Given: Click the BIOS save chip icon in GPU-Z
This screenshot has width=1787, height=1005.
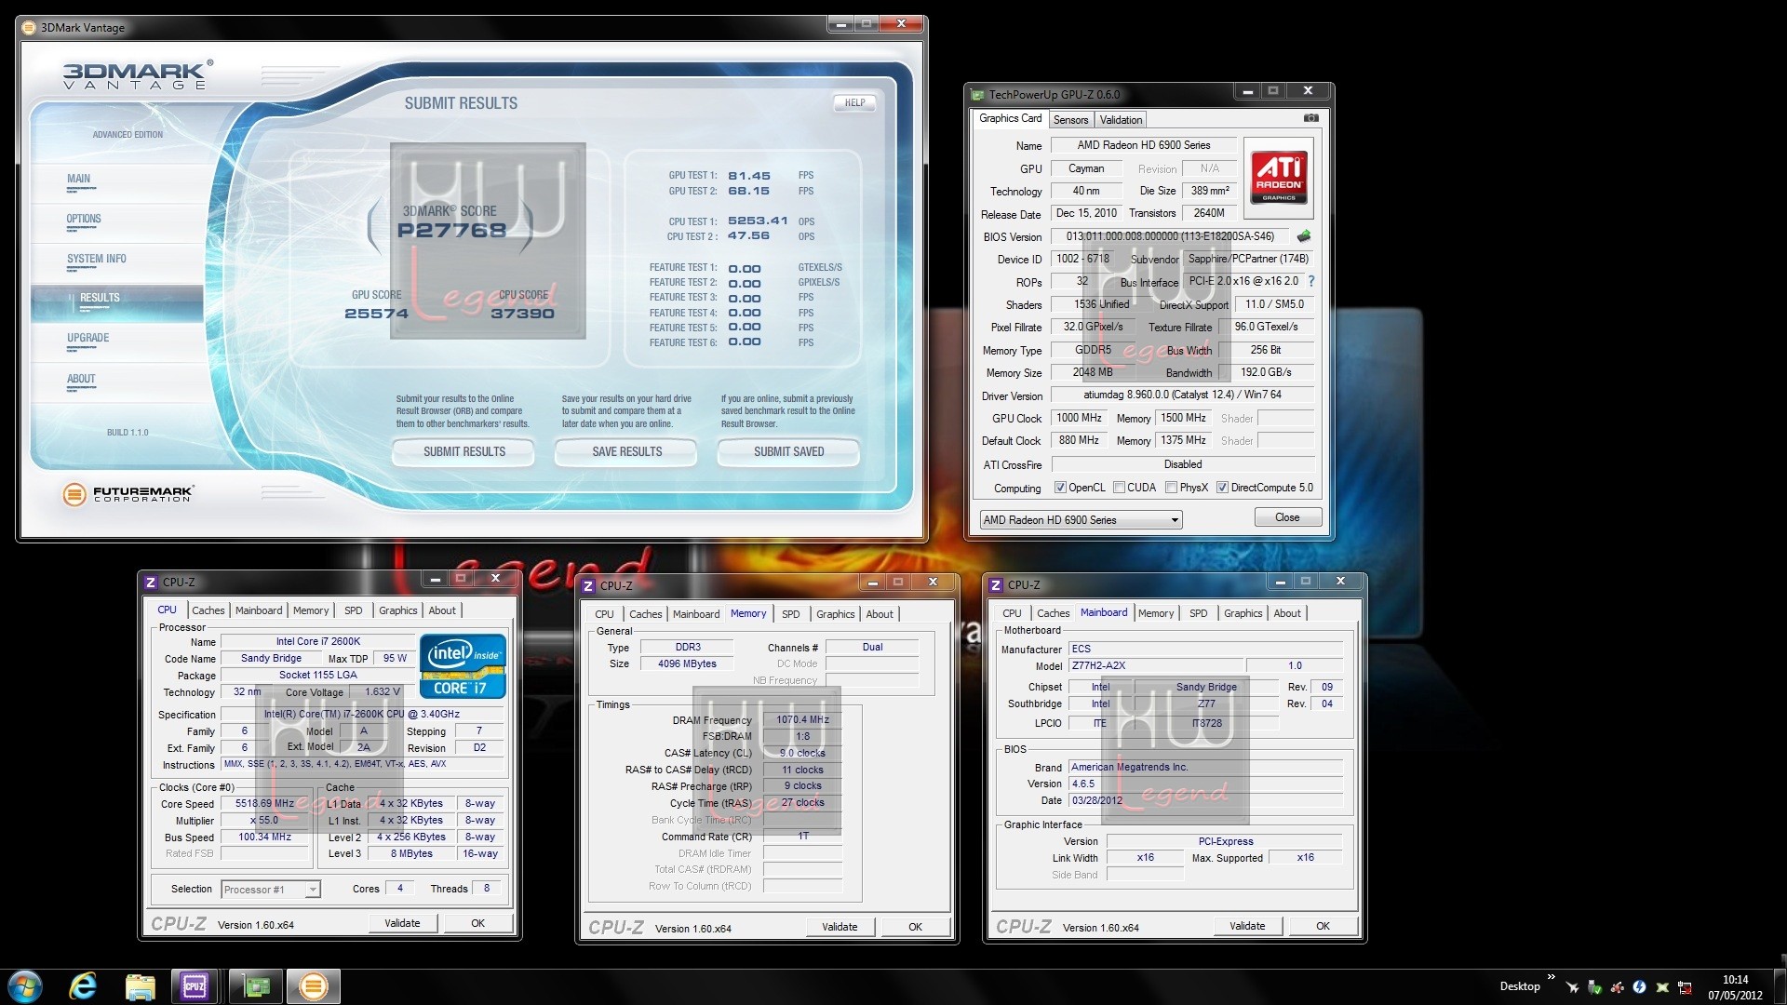Looking at the screenshot, I should pyautogui.click(x=1304, y=236).
